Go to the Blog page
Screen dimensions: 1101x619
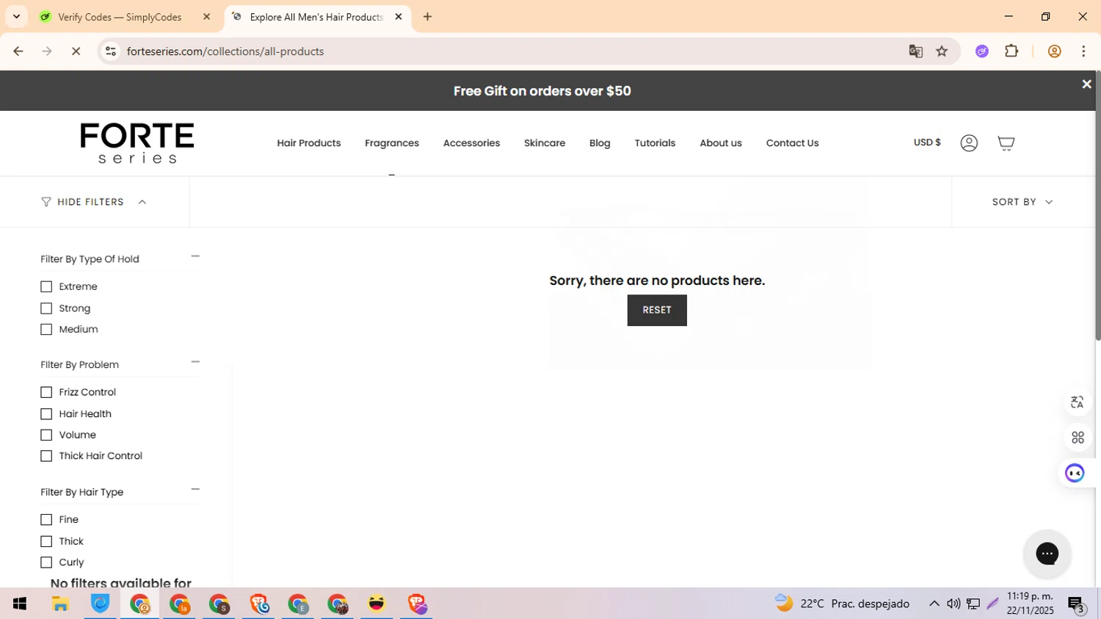pyautogui.click(x=600, y=143)
